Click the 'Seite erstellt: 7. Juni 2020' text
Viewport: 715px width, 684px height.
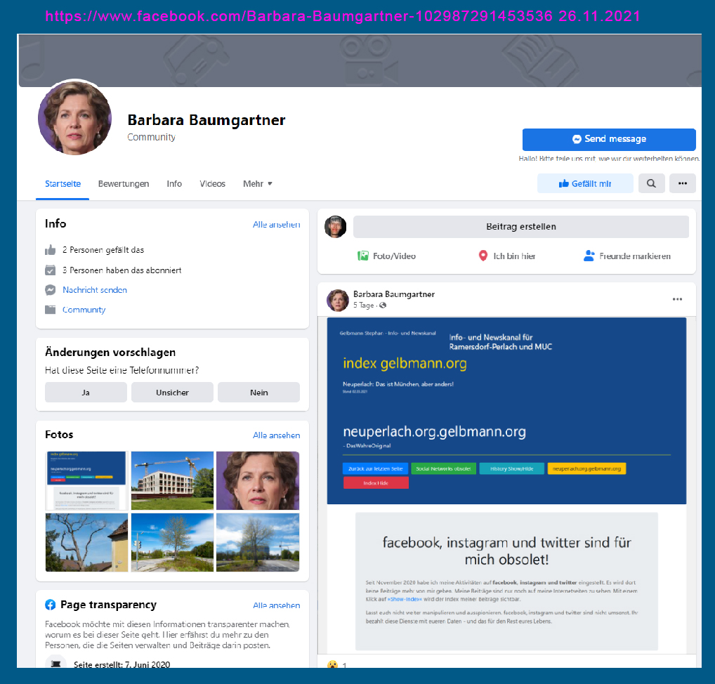point(122,664)
